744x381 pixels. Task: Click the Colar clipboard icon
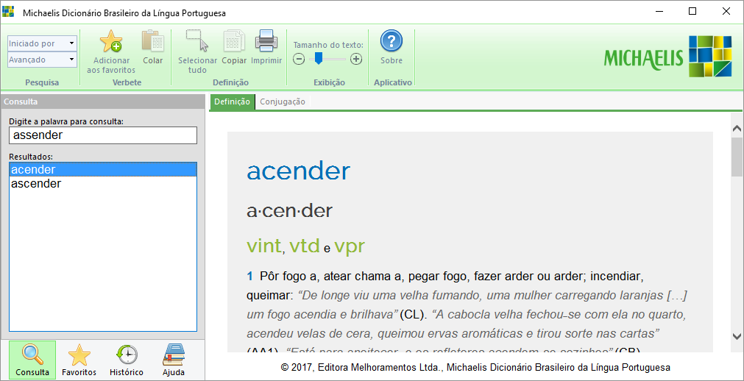153,40
